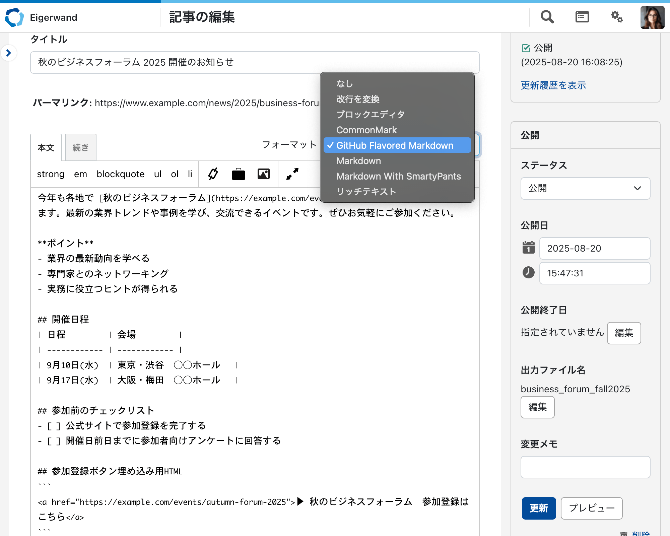Open 更新履歴を表示 revision history link
The width and height of the screenshot is (670, 536).
553,85
